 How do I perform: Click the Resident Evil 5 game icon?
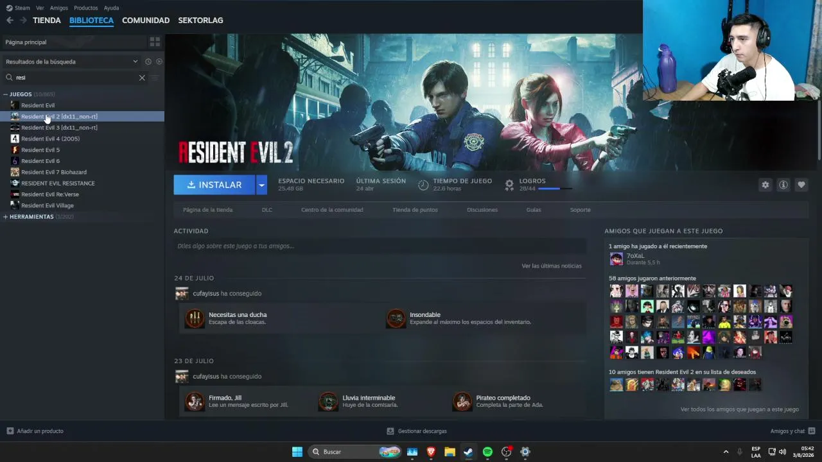(x=15, y=150)
